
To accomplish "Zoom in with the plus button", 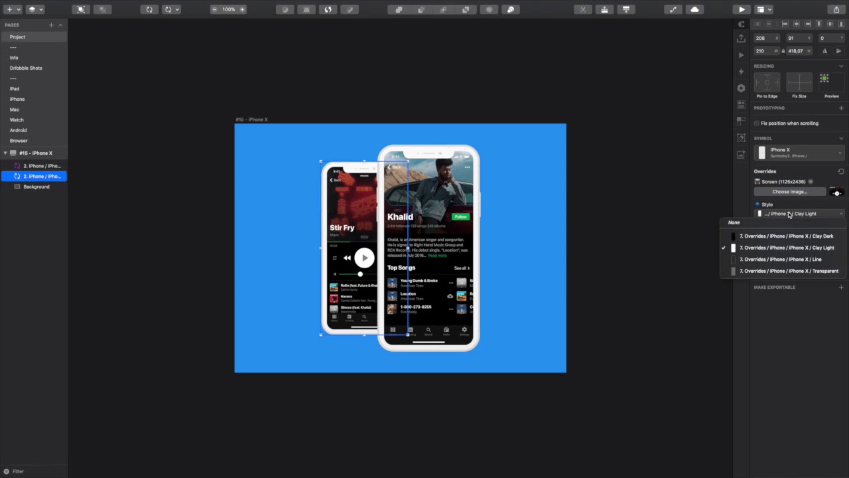I will 242,9.
